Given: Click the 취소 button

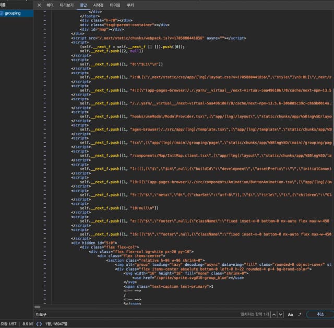Looking at the screenshot, I should 320,314.
